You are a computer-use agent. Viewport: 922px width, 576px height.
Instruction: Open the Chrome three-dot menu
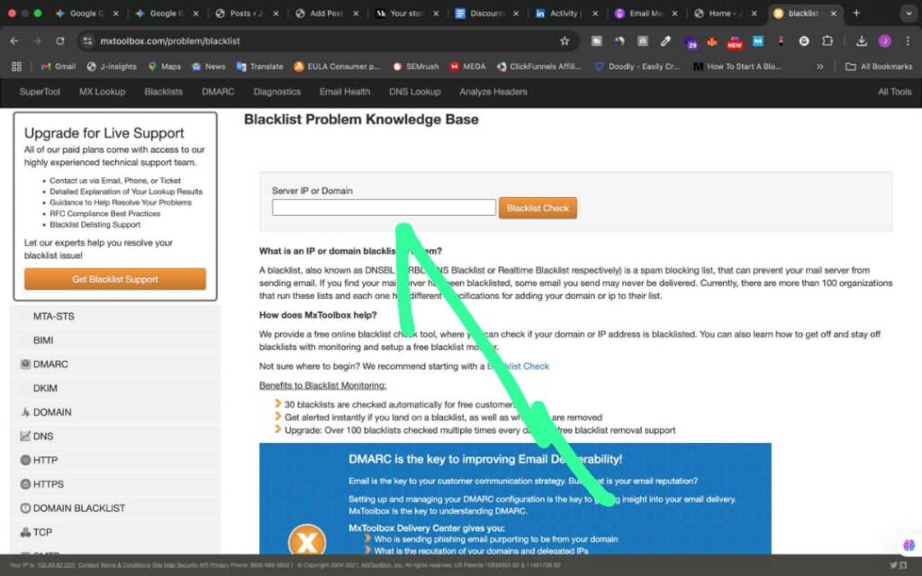(x=908, y=41)
